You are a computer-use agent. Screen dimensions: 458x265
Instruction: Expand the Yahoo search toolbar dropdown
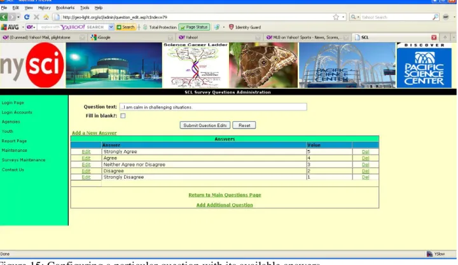click(111, 27)
